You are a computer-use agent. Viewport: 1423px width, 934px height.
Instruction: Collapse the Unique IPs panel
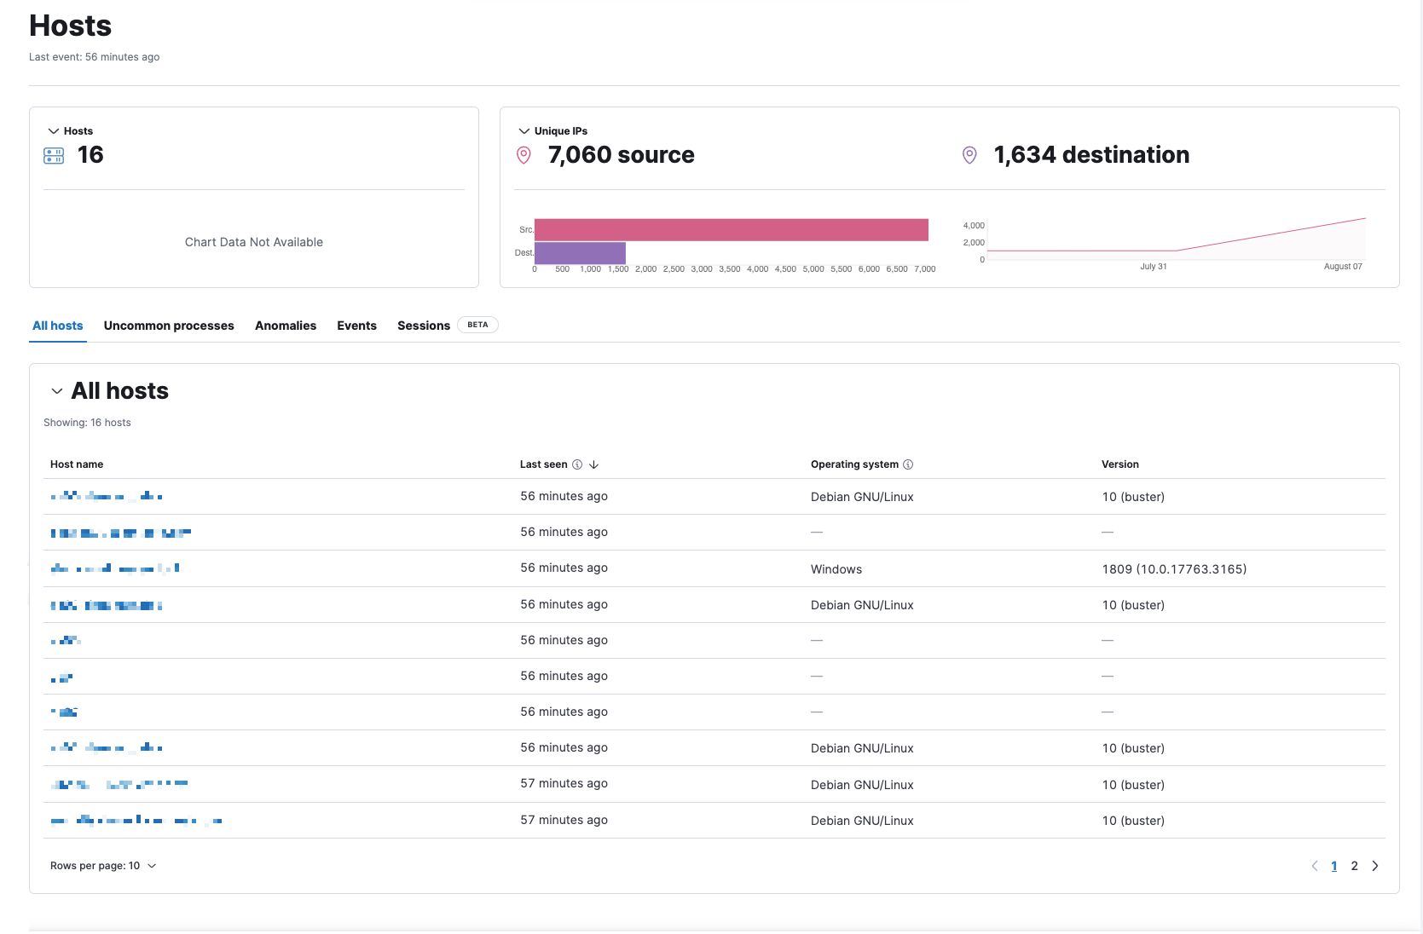(x=523, y=130)
